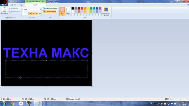Open the quick access toolbar customize arrow
Image resolution: width=189 pixels, height=106 pixels.
(x=18, y=1)
